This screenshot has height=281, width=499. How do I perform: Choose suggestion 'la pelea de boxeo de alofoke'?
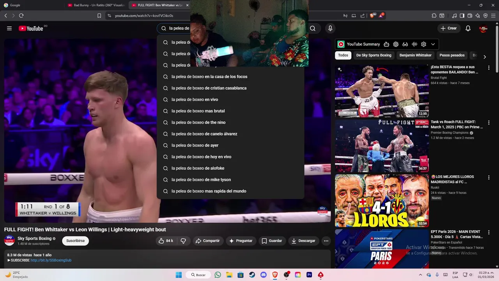pyautogui.click(x=230, y=168)
